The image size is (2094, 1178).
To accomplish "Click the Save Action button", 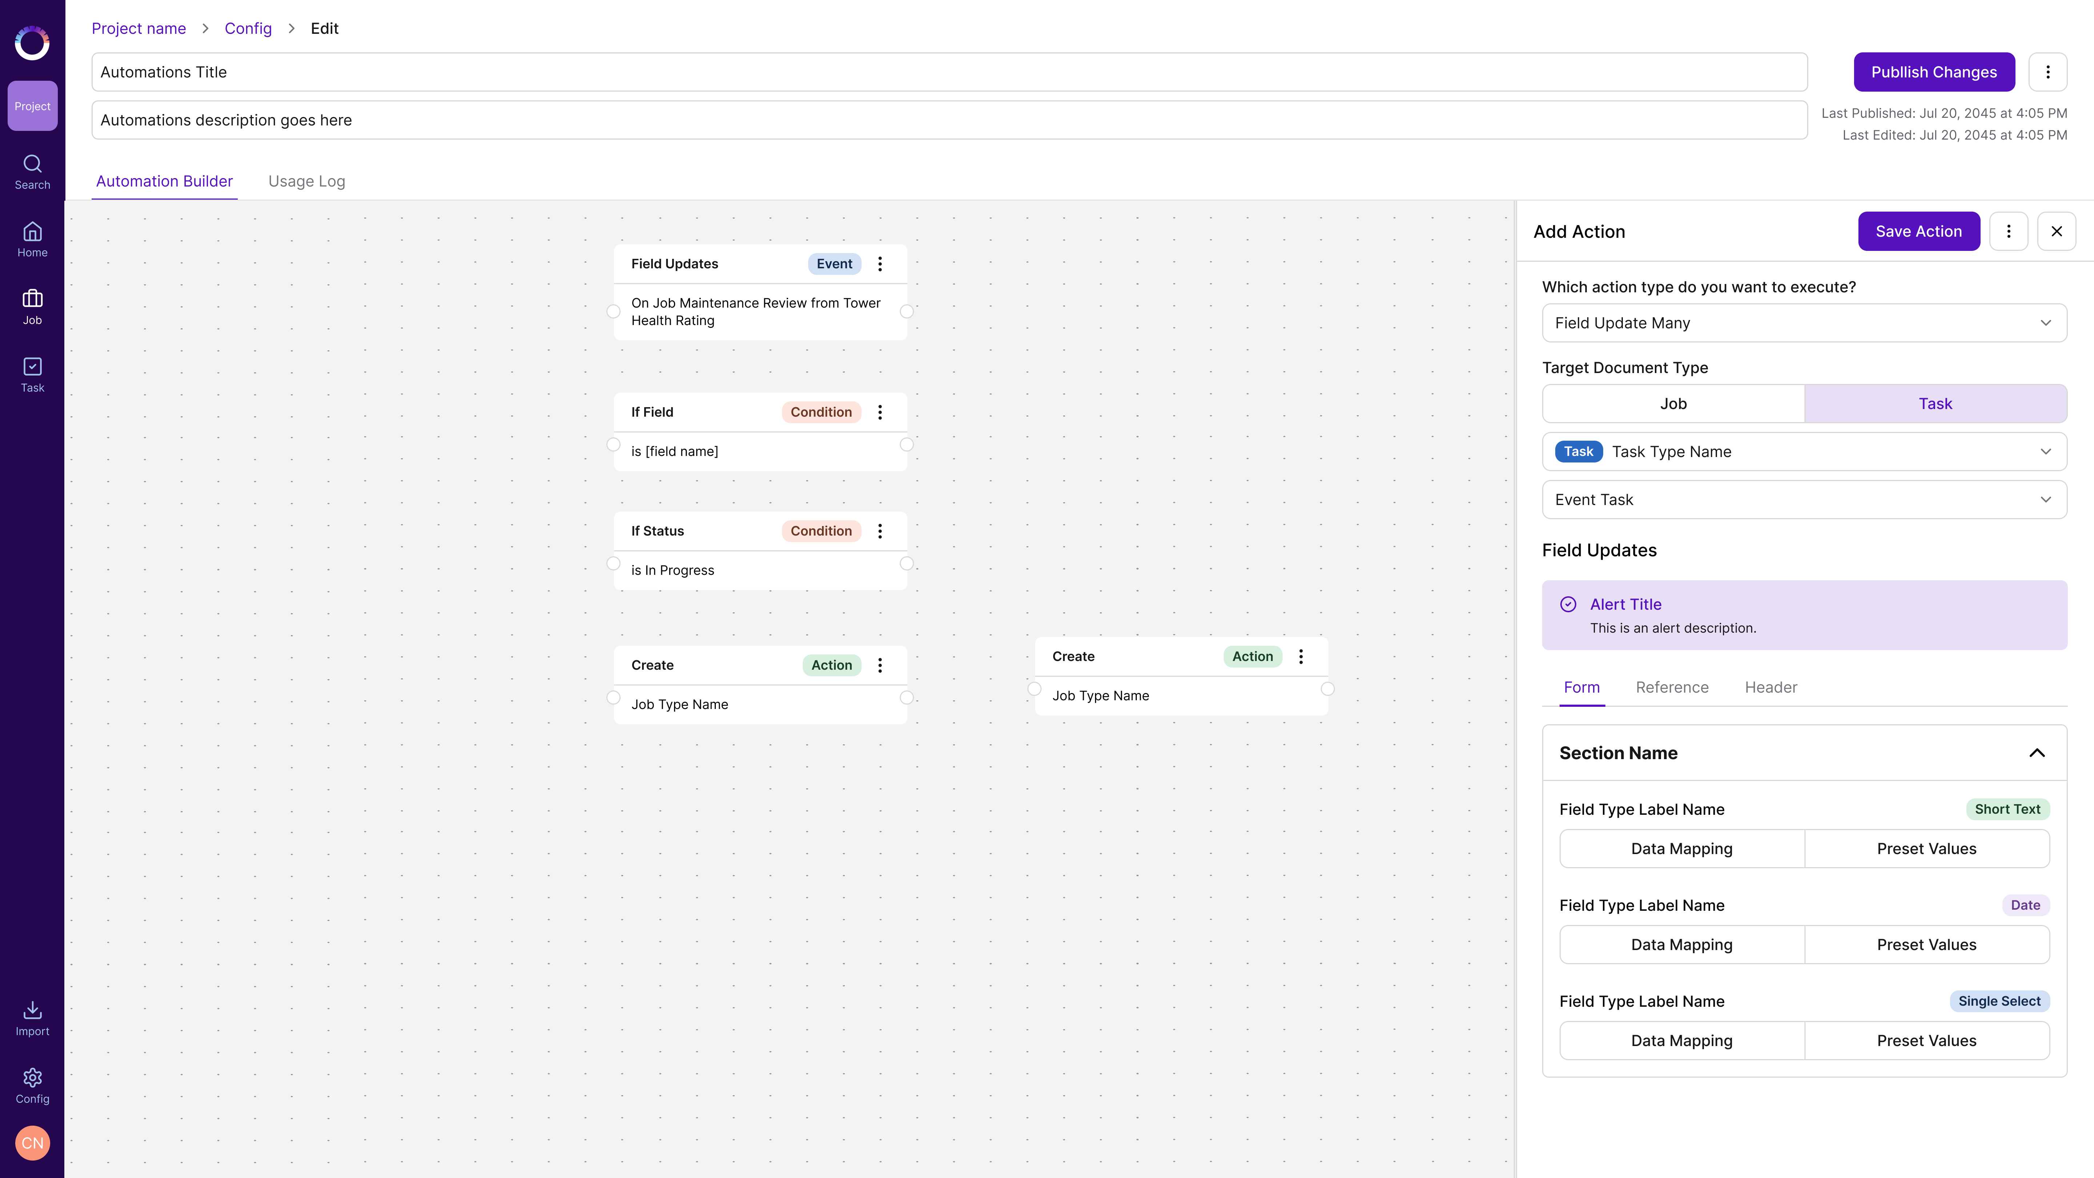I will (1918, 232).
